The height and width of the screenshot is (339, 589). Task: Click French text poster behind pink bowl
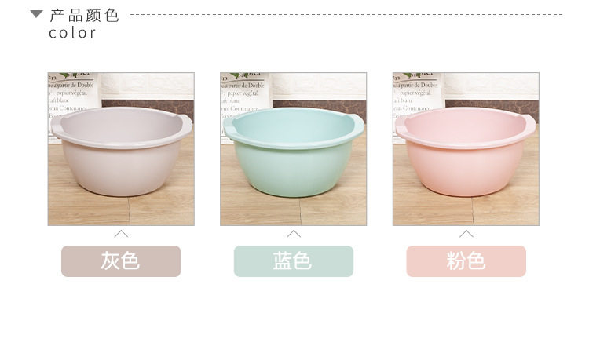pyautogui.click(x=418, y=94)
